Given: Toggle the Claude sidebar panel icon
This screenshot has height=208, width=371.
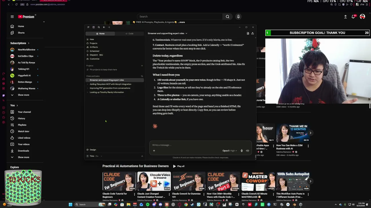Looking at the screenshot, I should point(93,27).
